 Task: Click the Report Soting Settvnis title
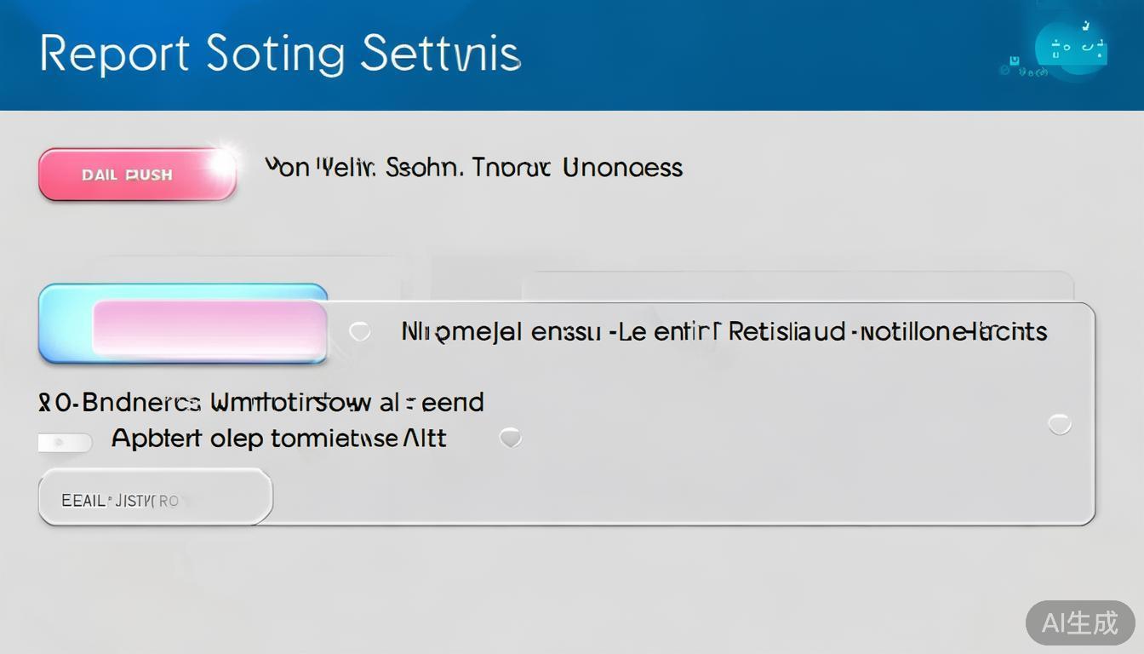click(279, 54)
